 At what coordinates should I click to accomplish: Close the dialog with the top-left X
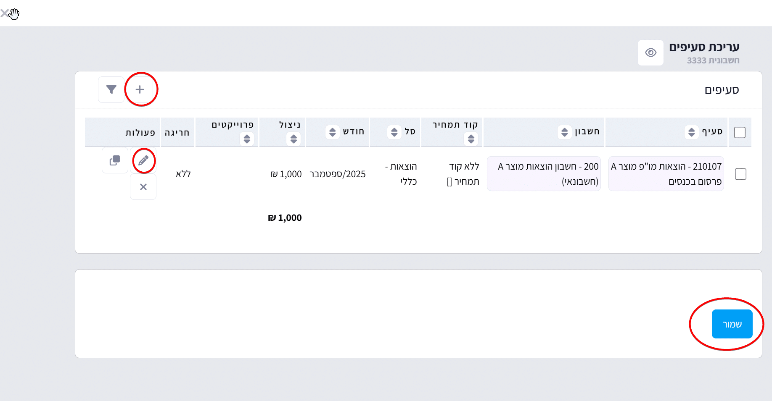[5, 13]
